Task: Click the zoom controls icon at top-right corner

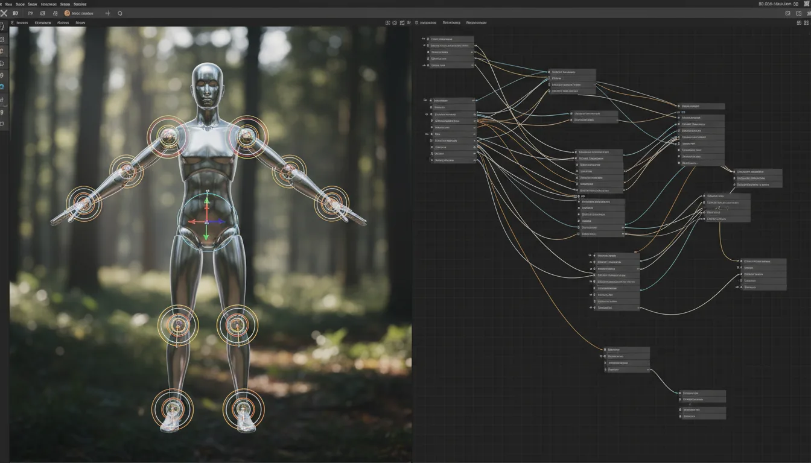Action: [x=798, y=13]
